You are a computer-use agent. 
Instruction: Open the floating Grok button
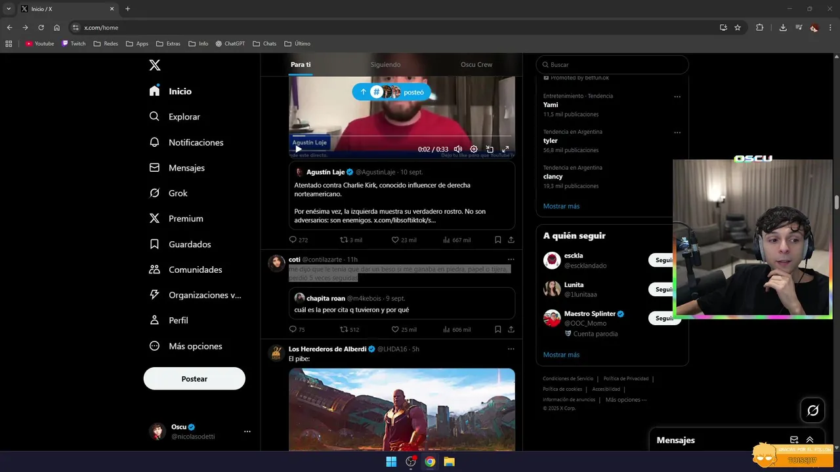point(812,410)
